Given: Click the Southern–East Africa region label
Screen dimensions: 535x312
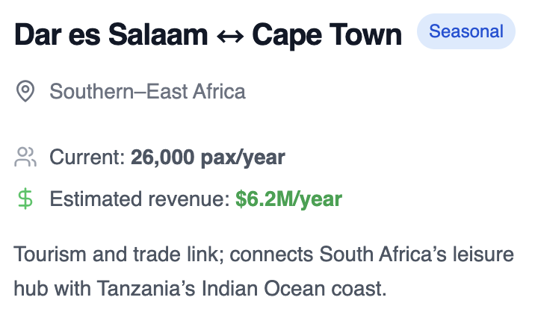Looking at the screenshot, I should (x=147, y=91).
